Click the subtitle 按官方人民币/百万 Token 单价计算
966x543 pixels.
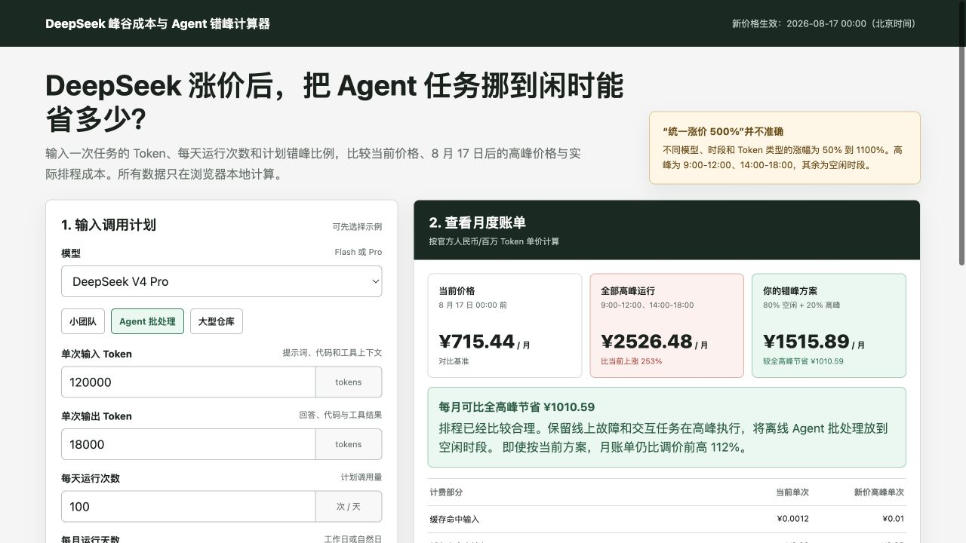pyautogui.click(x=494, y=241)
